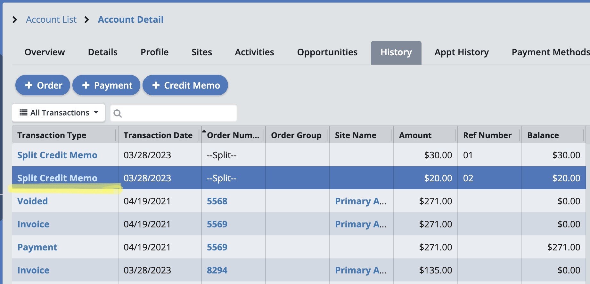
Task: Open the Appt History tab
Action: [x=461, y=52]
